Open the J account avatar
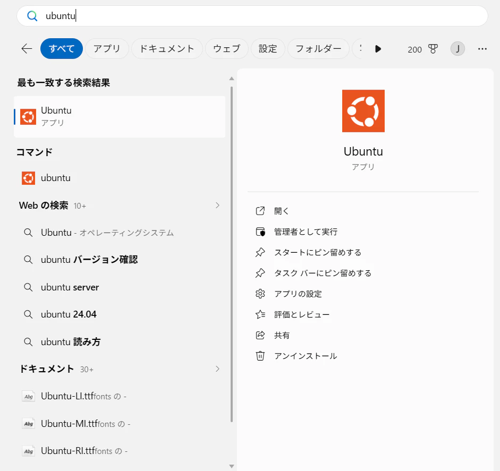 click(457, 49)
